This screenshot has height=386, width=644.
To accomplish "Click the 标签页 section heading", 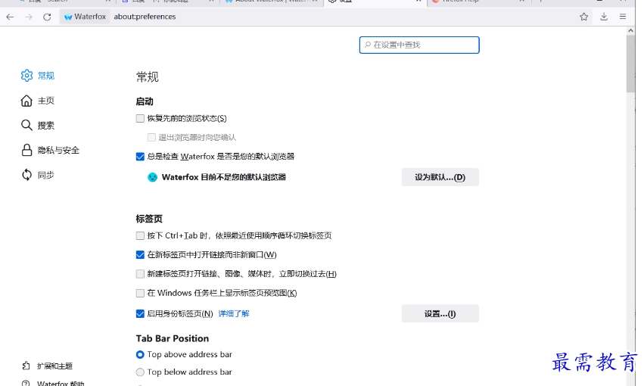I will pos(149,219).
